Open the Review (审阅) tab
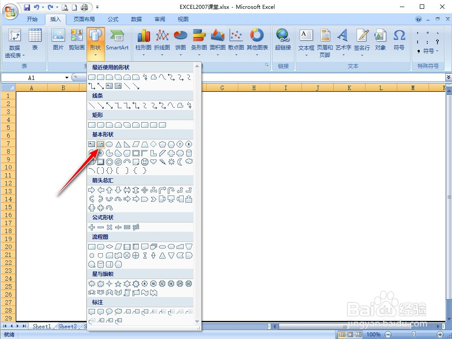452x339 pixels. (x=160, y=19)
